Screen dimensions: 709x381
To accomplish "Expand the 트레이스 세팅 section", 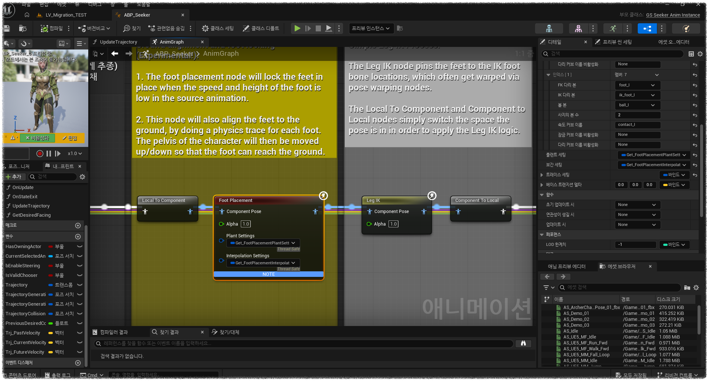I will pos(542,175).
